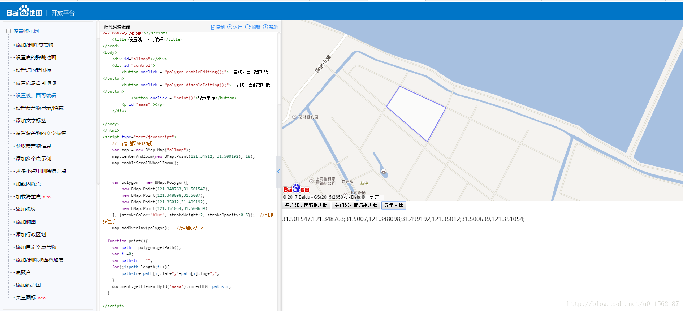Click the 上海怡枫家居饰材公司 map marker

pyautogui.click(x=311, y=181)
